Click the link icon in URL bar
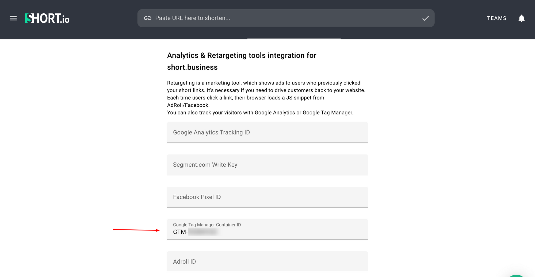535x277 pixels. click(x=148, y=18)
